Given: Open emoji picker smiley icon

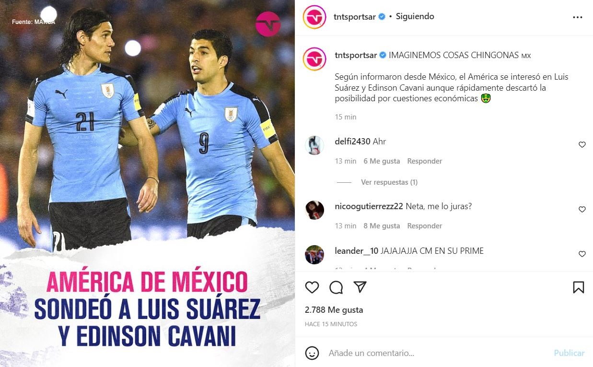Looking at the screenshot, I should 312,353.
